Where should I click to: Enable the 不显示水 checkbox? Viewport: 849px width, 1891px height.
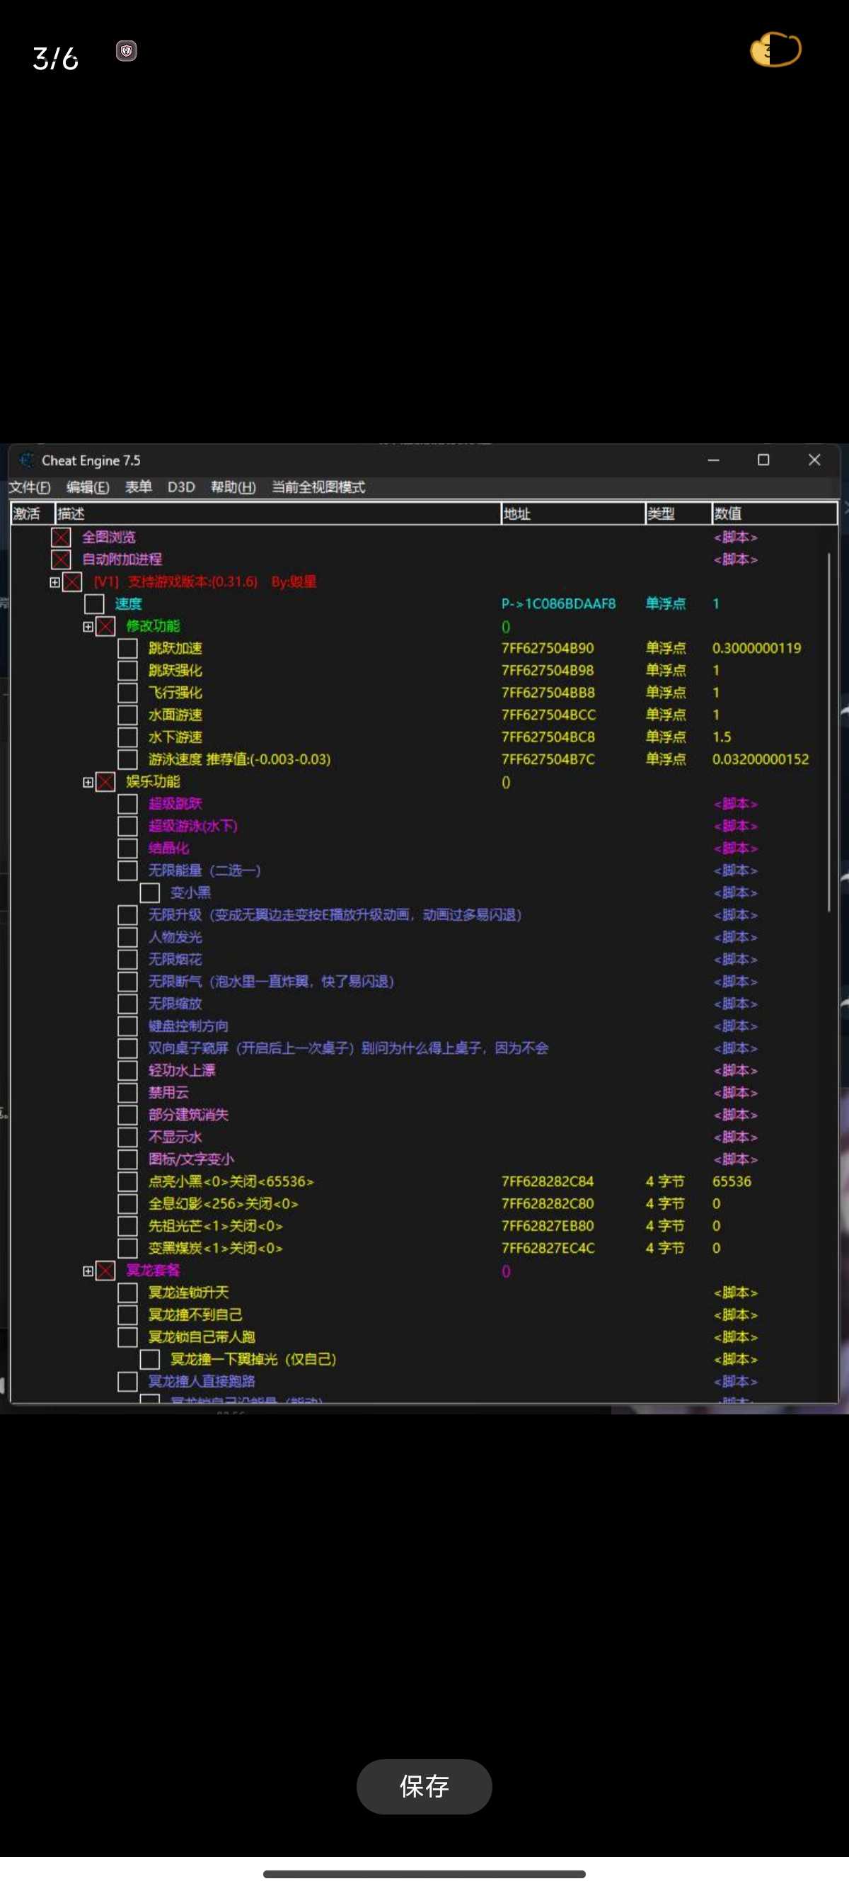[x=127, y=1137]
